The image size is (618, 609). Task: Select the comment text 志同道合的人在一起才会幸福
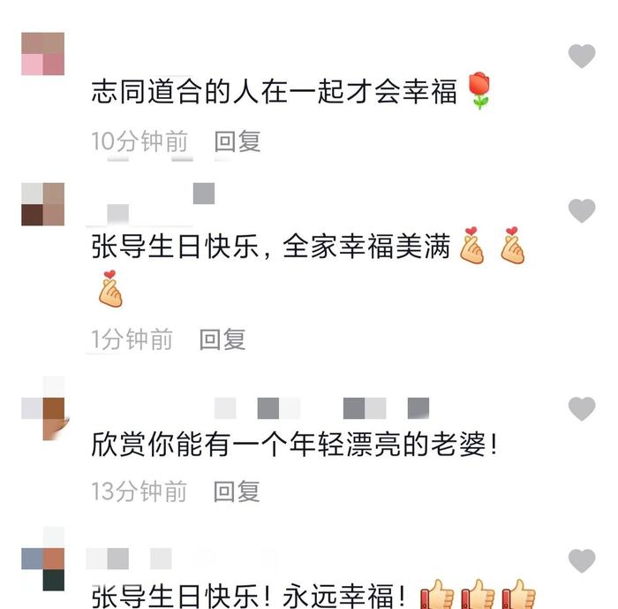pyautogui.click(x=275, y=92)
